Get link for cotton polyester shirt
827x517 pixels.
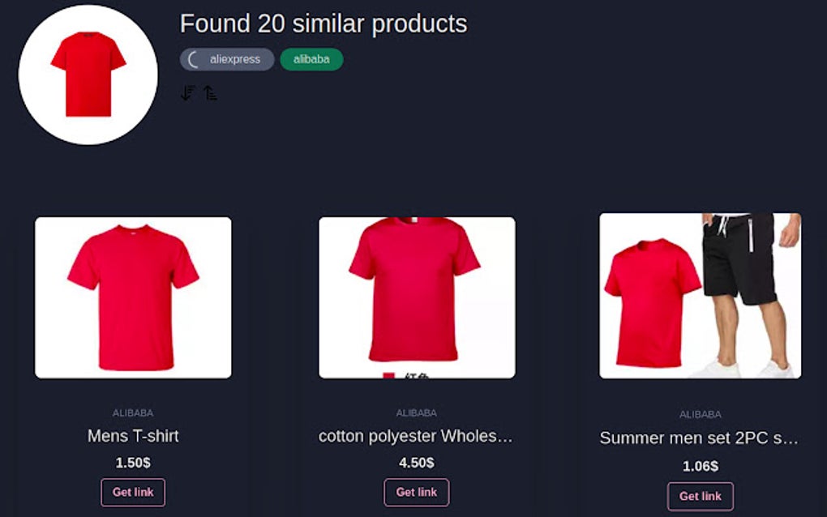pyautogui.click(x=416, y=492)
